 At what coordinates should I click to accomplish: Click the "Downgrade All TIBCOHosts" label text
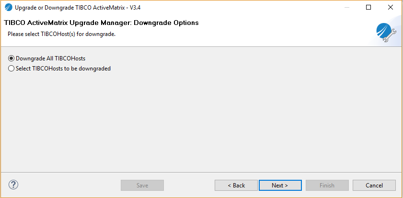tap(50, 58)
